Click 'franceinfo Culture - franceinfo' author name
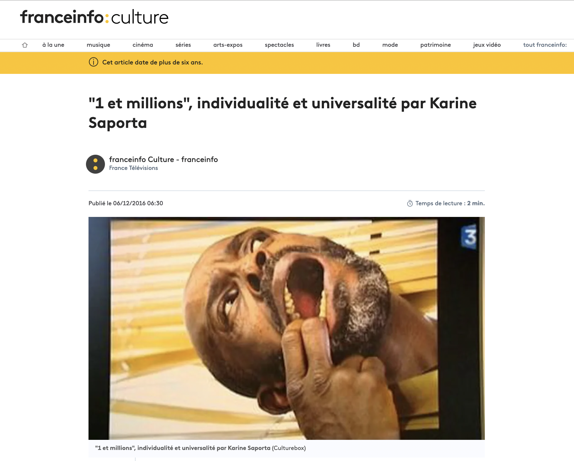 [x=163, y=159]
